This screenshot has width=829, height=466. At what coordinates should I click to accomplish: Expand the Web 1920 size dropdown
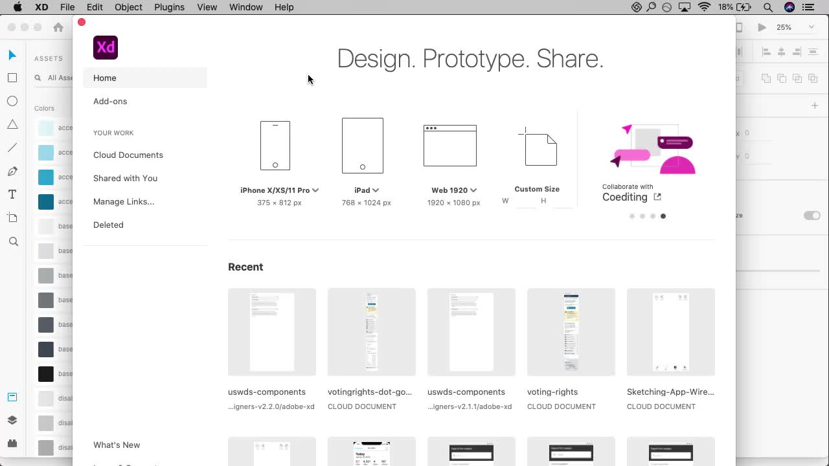(x=473, y=190)
